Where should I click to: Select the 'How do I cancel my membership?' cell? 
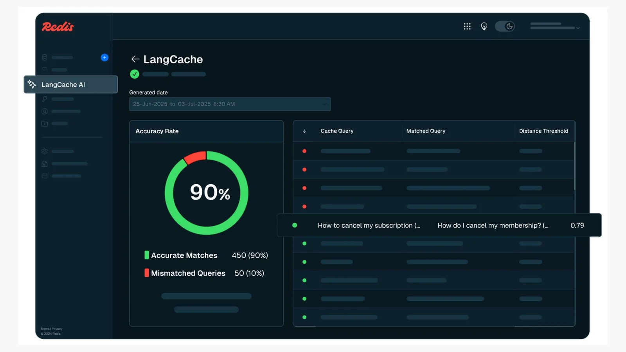click(493, 225)
